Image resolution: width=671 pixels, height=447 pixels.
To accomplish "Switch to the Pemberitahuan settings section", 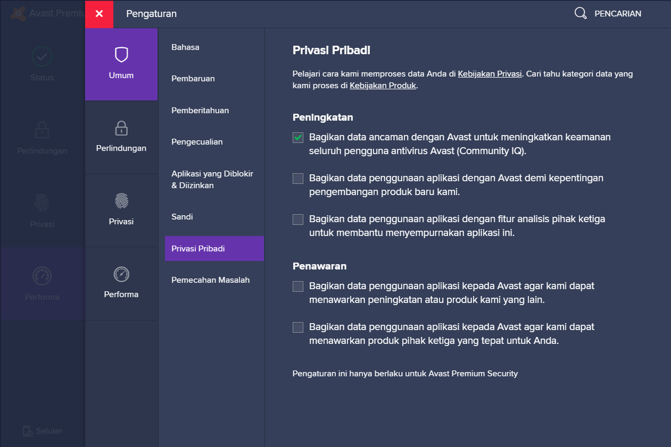I will tap(200, 110).
